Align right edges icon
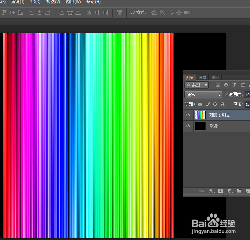250x240 pixels. pyautogui.click(x=48, y=12)
